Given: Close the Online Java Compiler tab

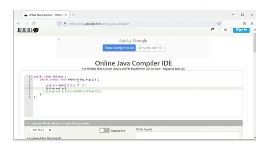Looking at the screenshot, I should 66,15.
